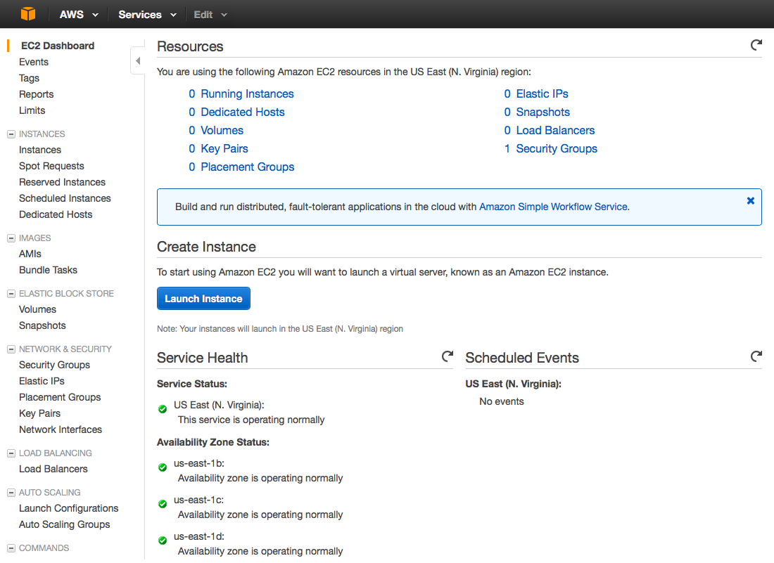Viewport: 774px width, 563px height.
Task: Collapse the INSTANCES sidebar group
Action: pyautogui.click(x=11, y=134)
